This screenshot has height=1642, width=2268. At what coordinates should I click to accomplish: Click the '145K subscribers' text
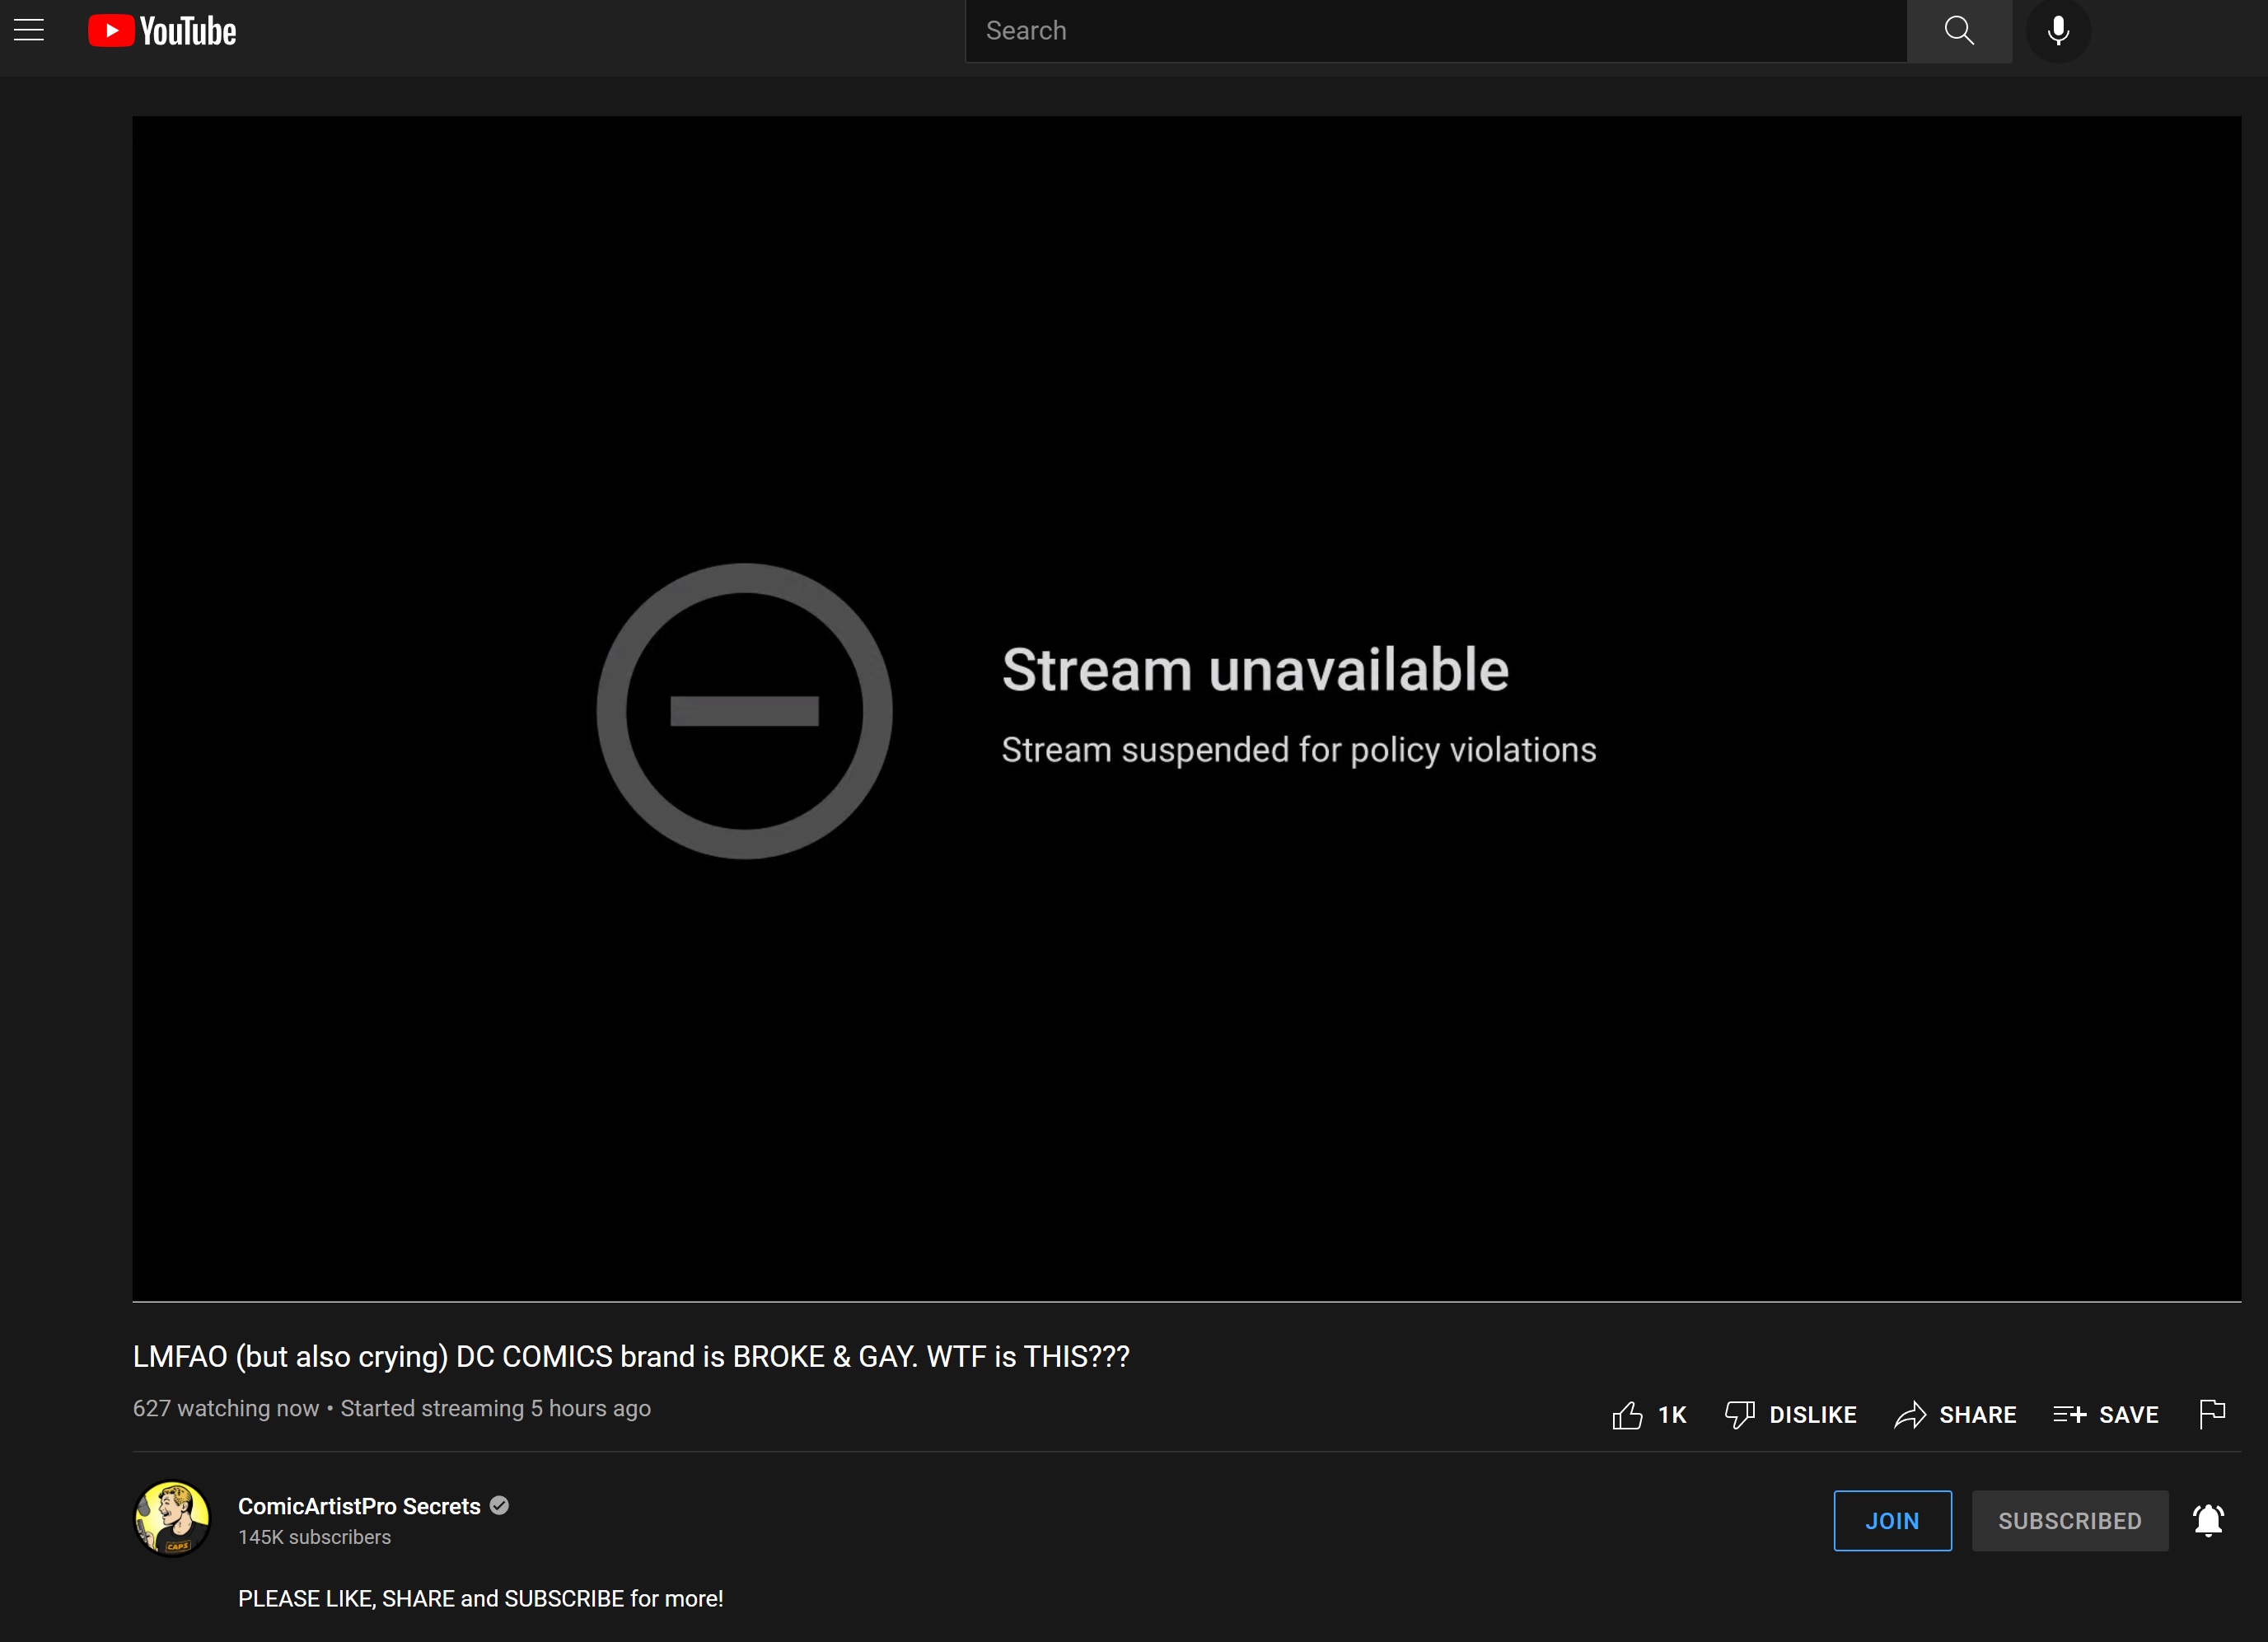pyautogui.click(x=314, y=1537)
